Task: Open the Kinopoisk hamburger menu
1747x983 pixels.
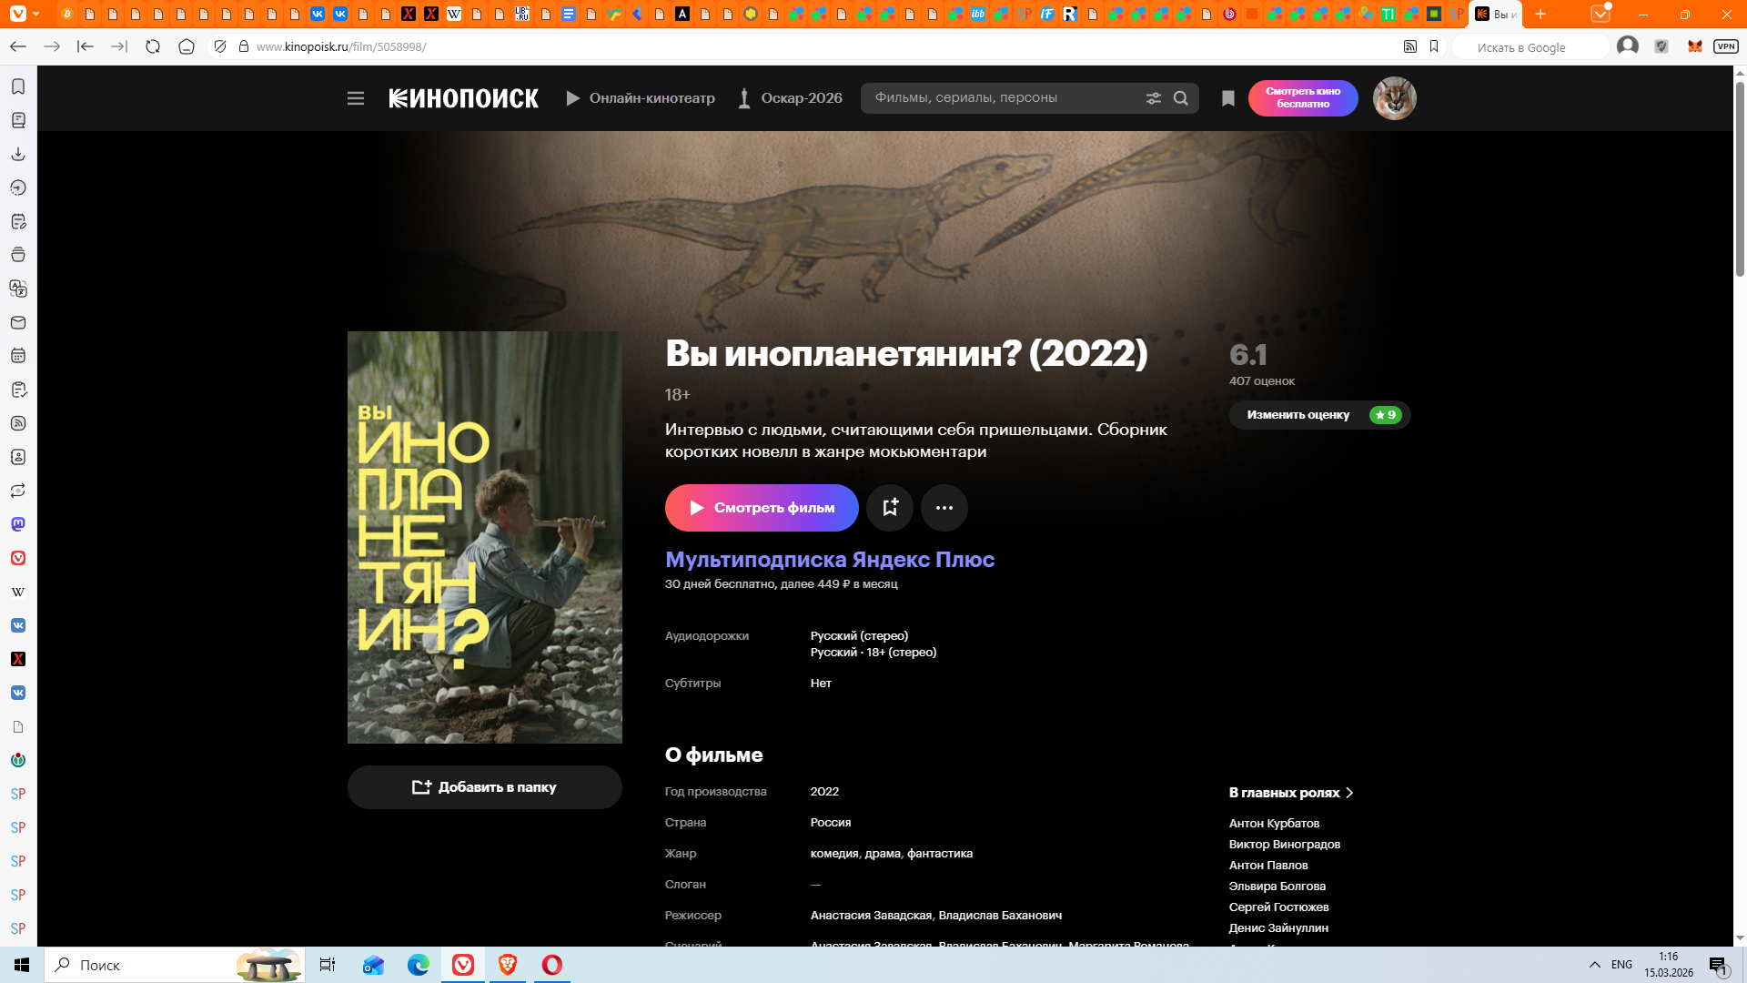Action: (x=356, y=98)
